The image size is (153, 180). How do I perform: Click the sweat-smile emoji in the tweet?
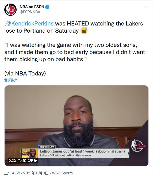(x=84, y=31)
